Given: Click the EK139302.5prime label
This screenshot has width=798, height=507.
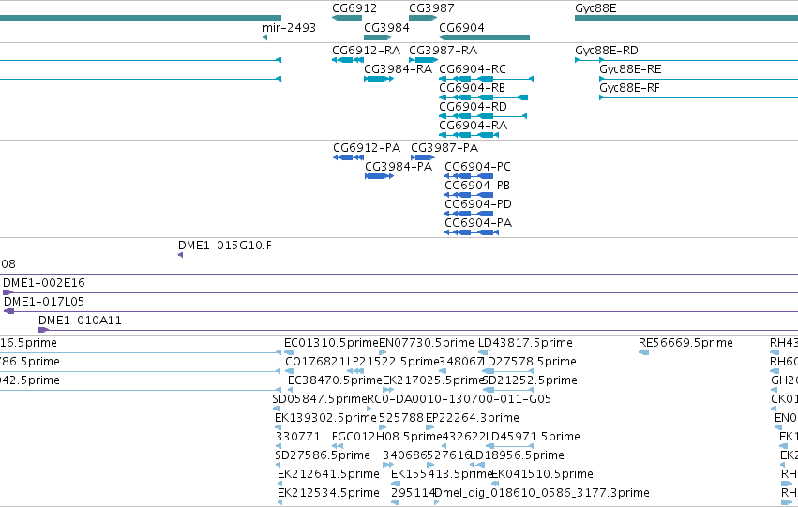Looking at the screenshot, I should (325, 418).
